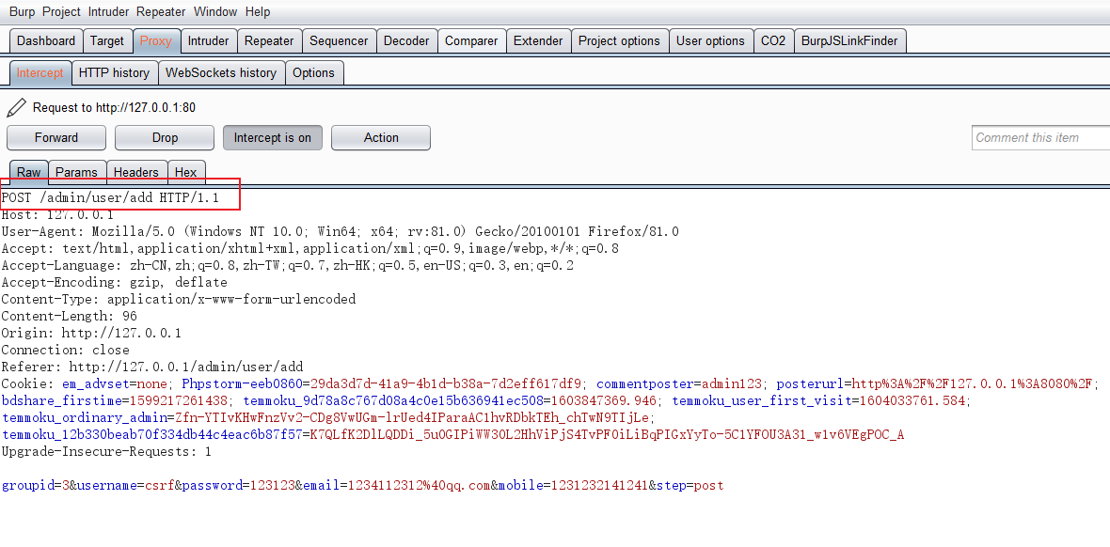Click the Accept-Language header line
Image resolution: width=1110 pixels, height=547 pixels.
tap(288, 265)
